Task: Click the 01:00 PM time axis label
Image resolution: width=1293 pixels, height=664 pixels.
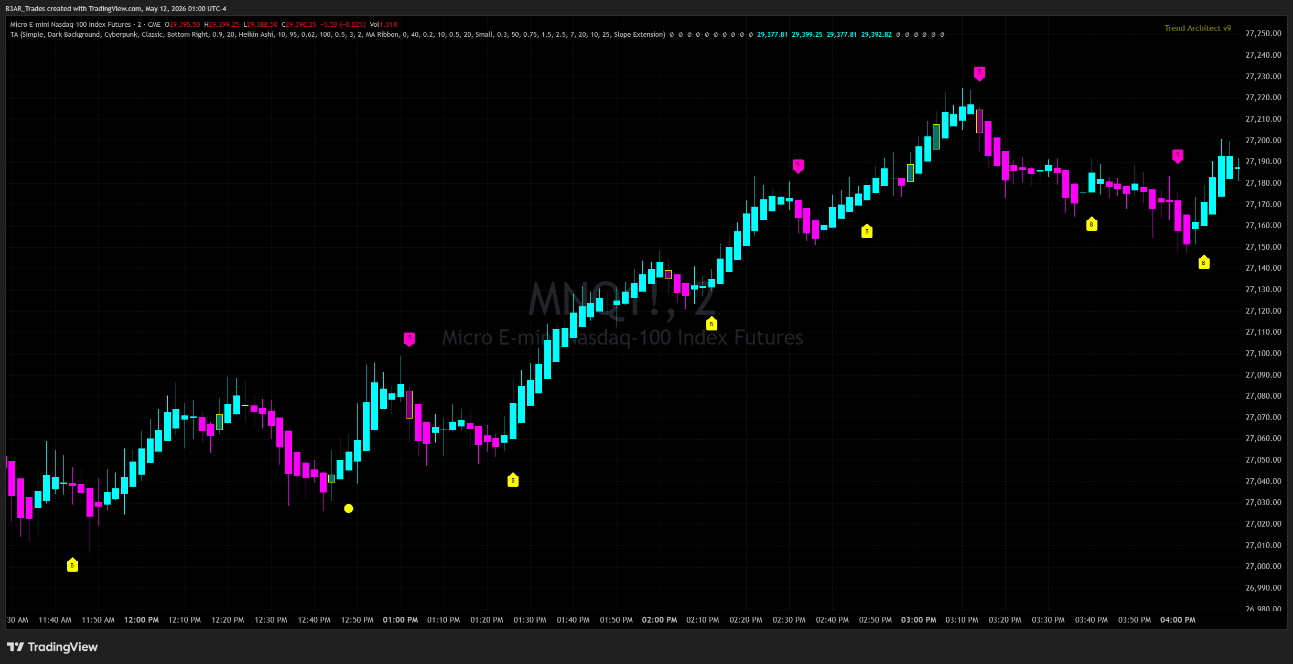Action: point(401,619)
